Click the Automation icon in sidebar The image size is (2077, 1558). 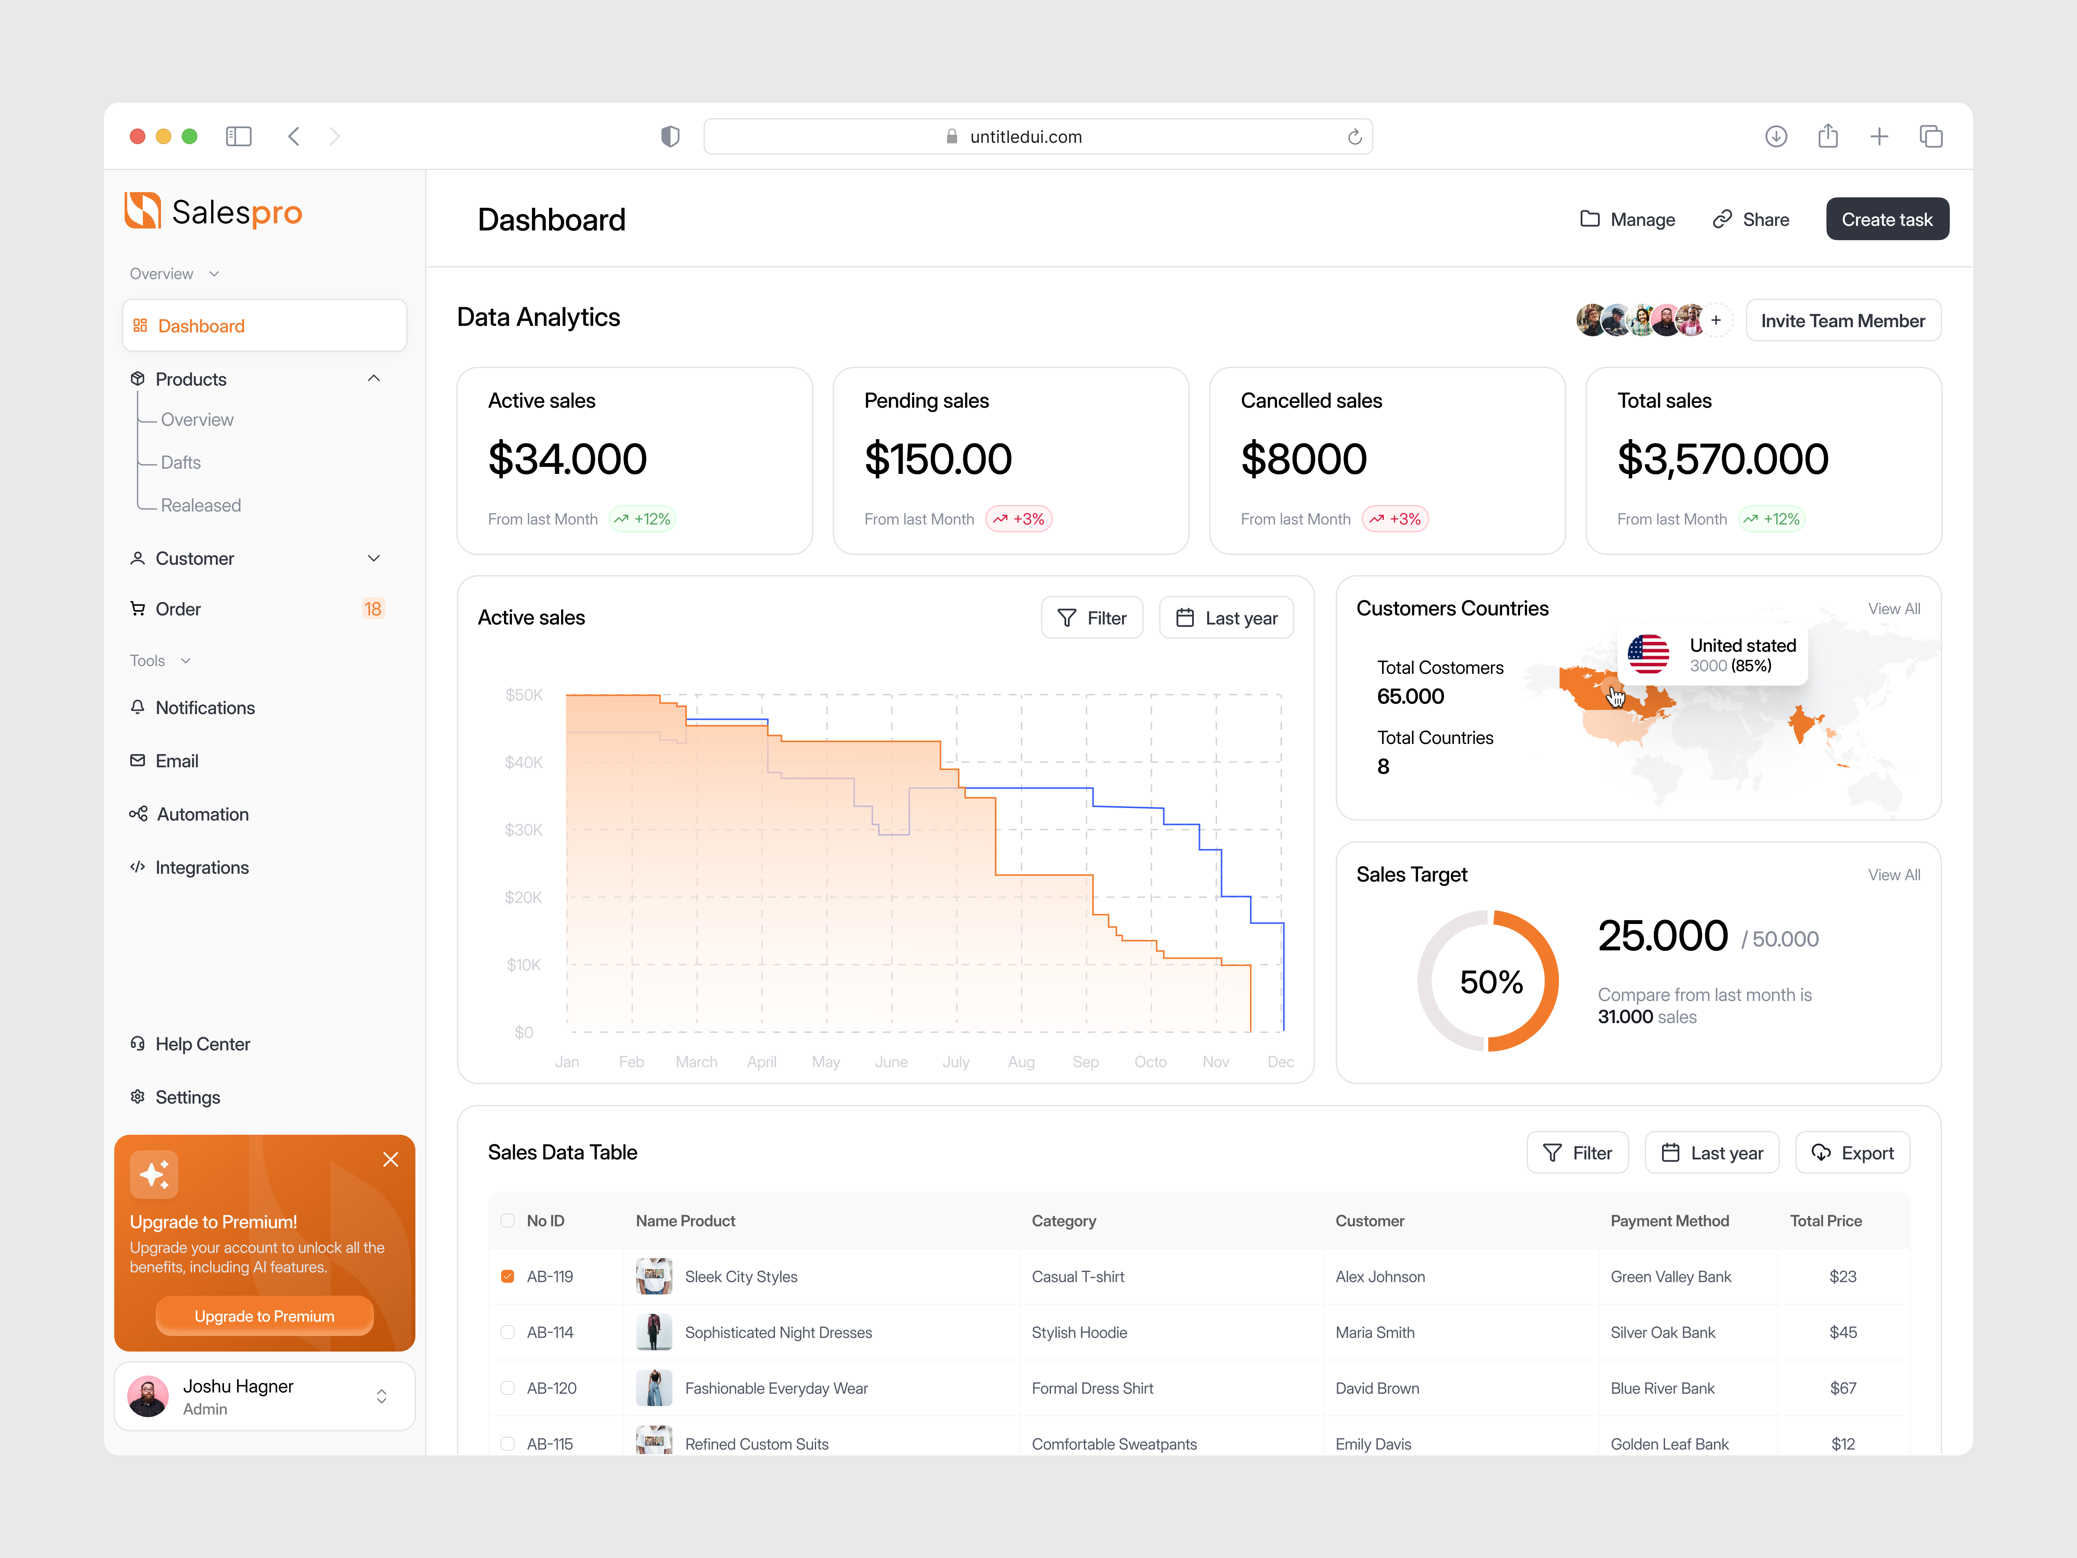(138, 813)
